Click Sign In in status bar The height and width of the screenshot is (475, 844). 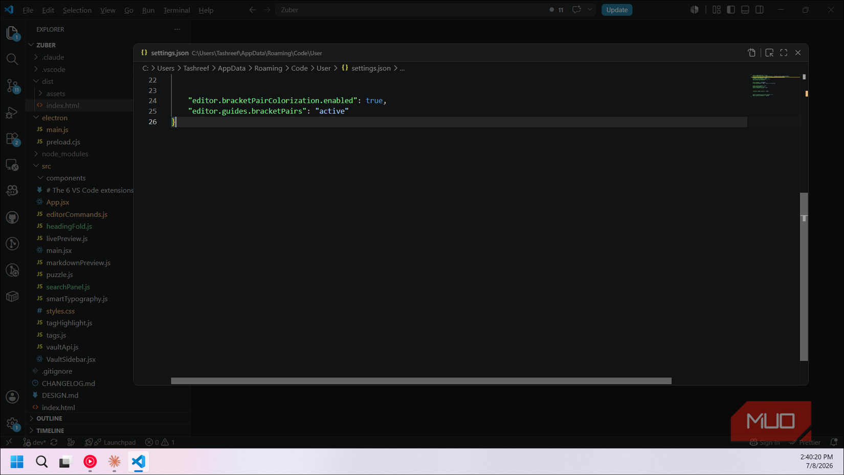click(x=765, y=442)
